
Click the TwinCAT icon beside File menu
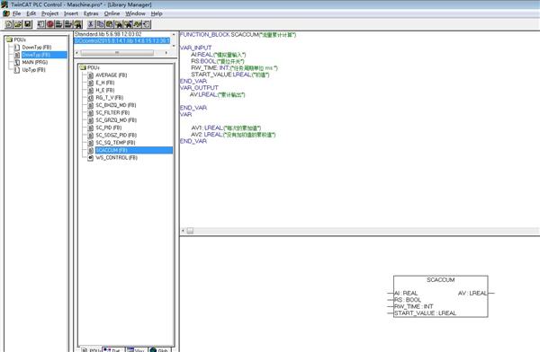click(6, 13)
